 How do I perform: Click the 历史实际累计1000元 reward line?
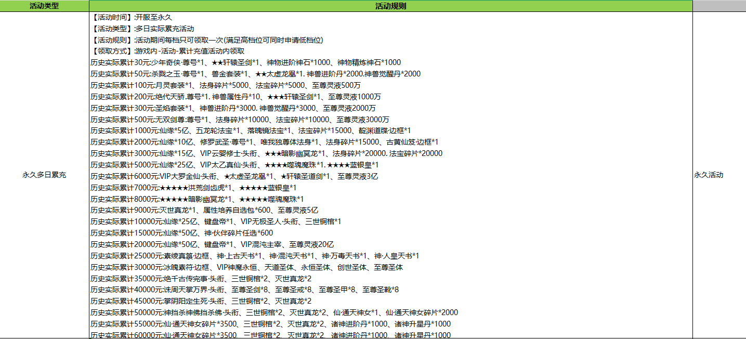[251, 131]
